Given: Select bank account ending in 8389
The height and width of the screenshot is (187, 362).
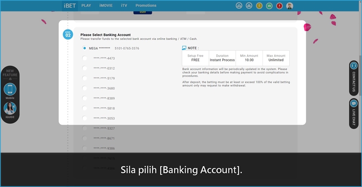Looking at the screenshot, I should pos(85,98).
